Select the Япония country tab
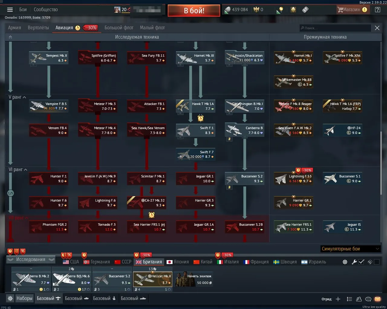This screenshot has height=309, width=387. [x=178, y=262]
